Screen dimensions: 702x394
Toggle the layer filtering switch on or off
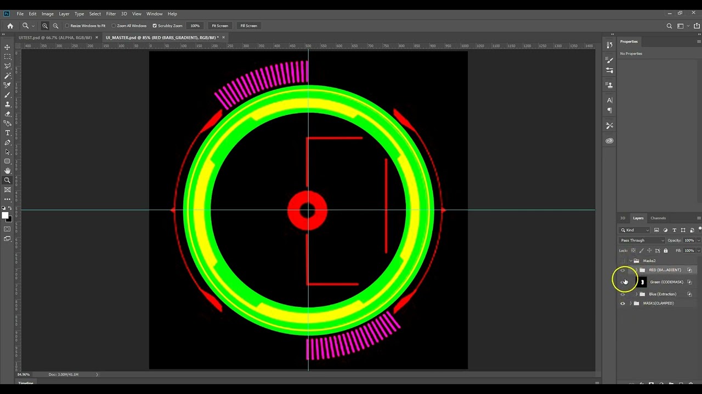pyautogui.click(x=700, y=229)
